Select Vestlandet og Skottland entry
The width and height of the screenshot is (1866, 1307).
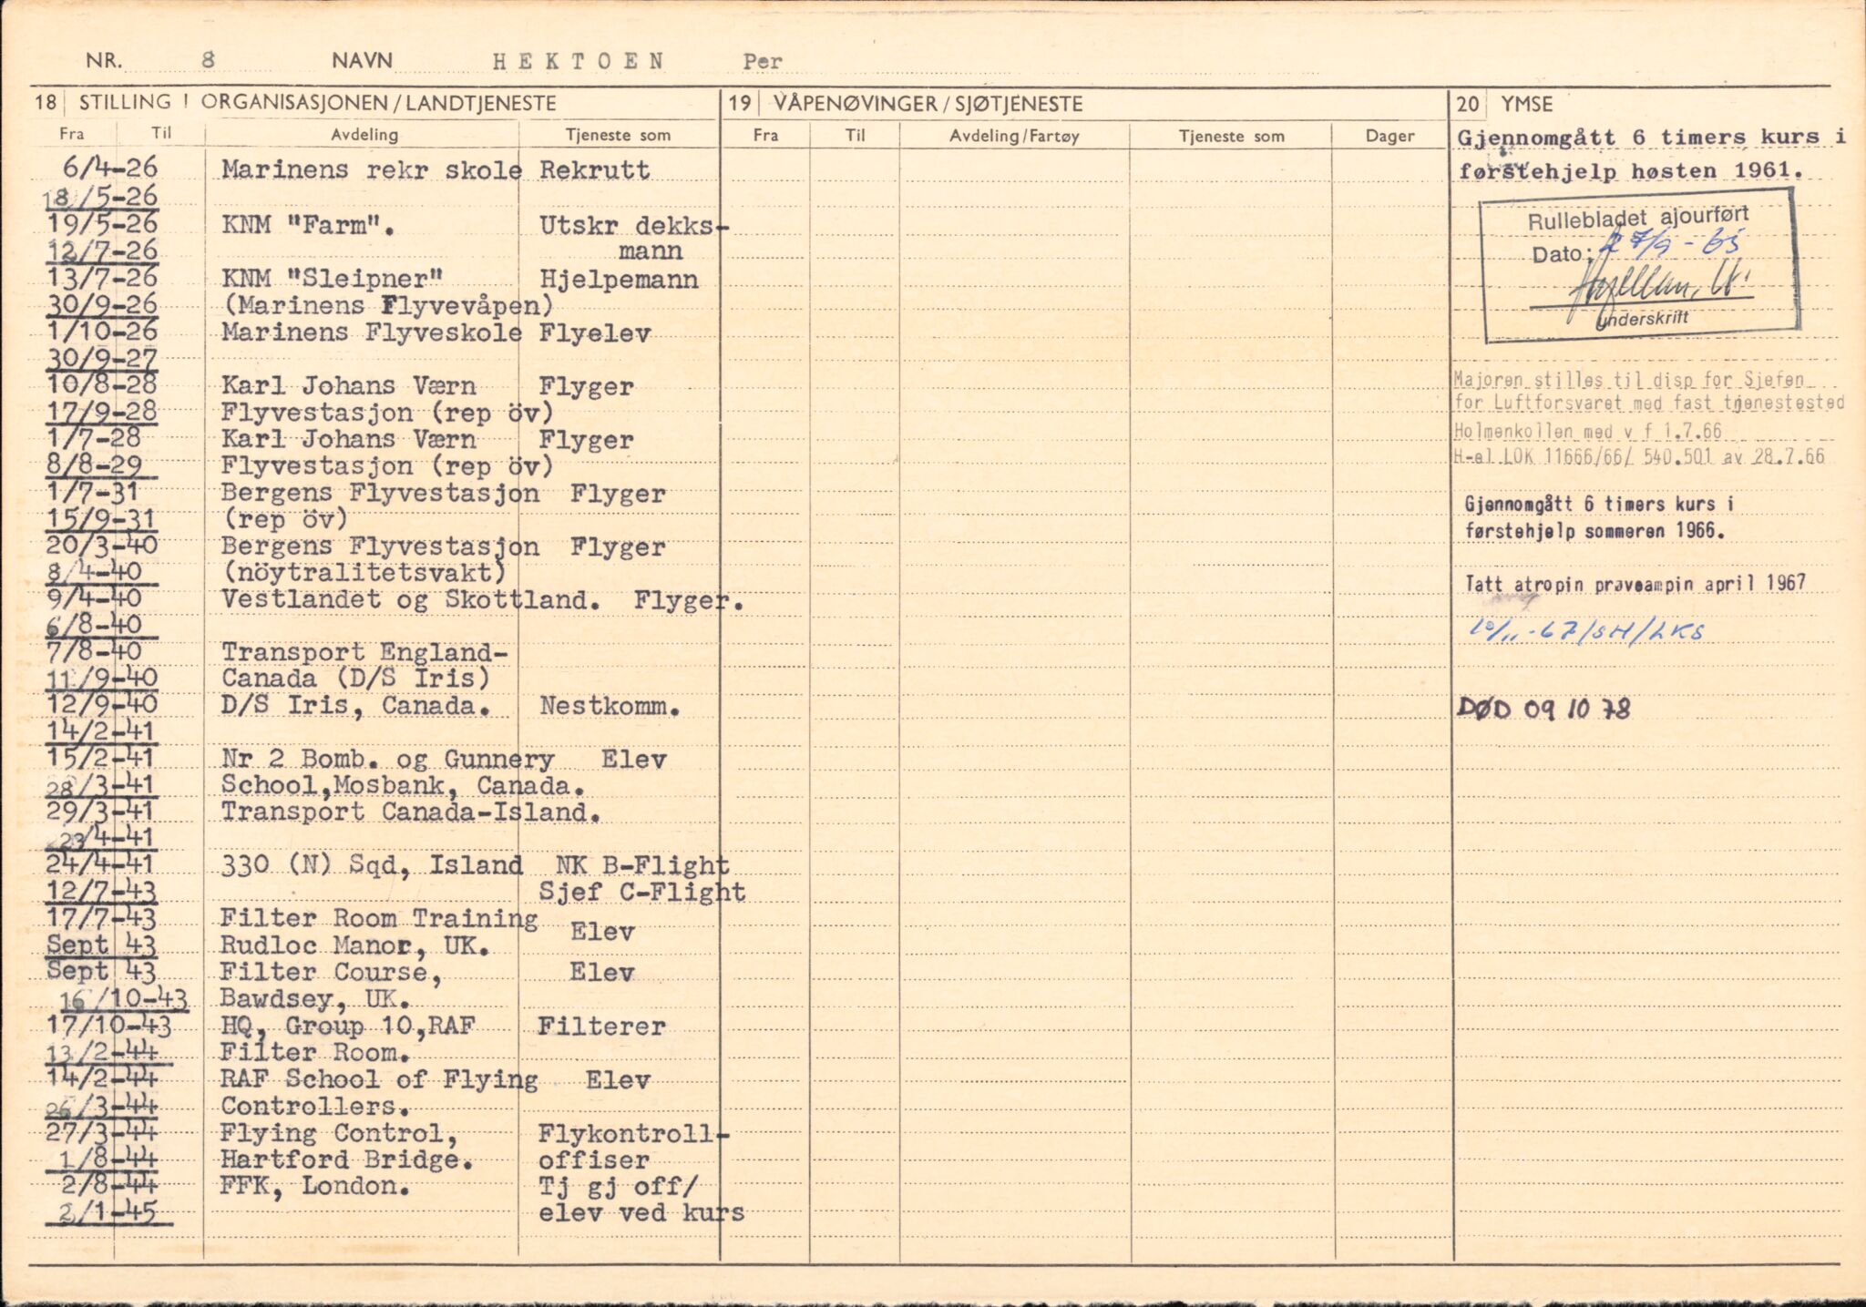(411, 599)
